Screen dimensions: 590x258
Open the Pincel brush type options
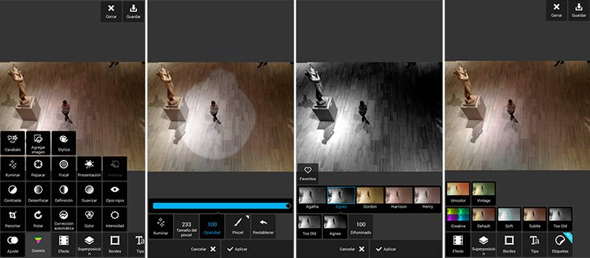(x=238, y=227)
